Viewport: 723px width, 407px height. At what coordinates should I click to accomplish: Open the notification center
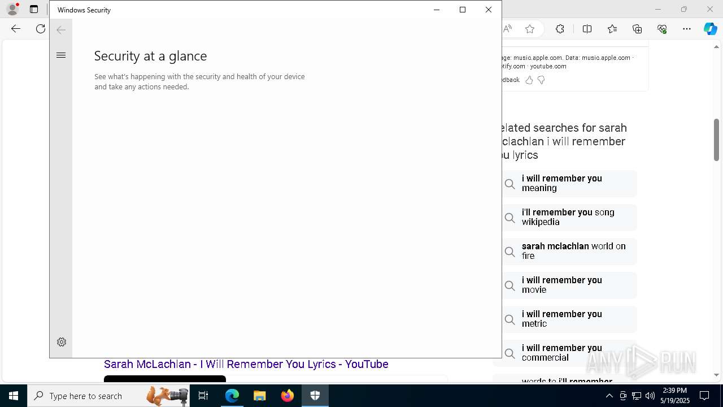pyautogui.click(x=704, y=396)
